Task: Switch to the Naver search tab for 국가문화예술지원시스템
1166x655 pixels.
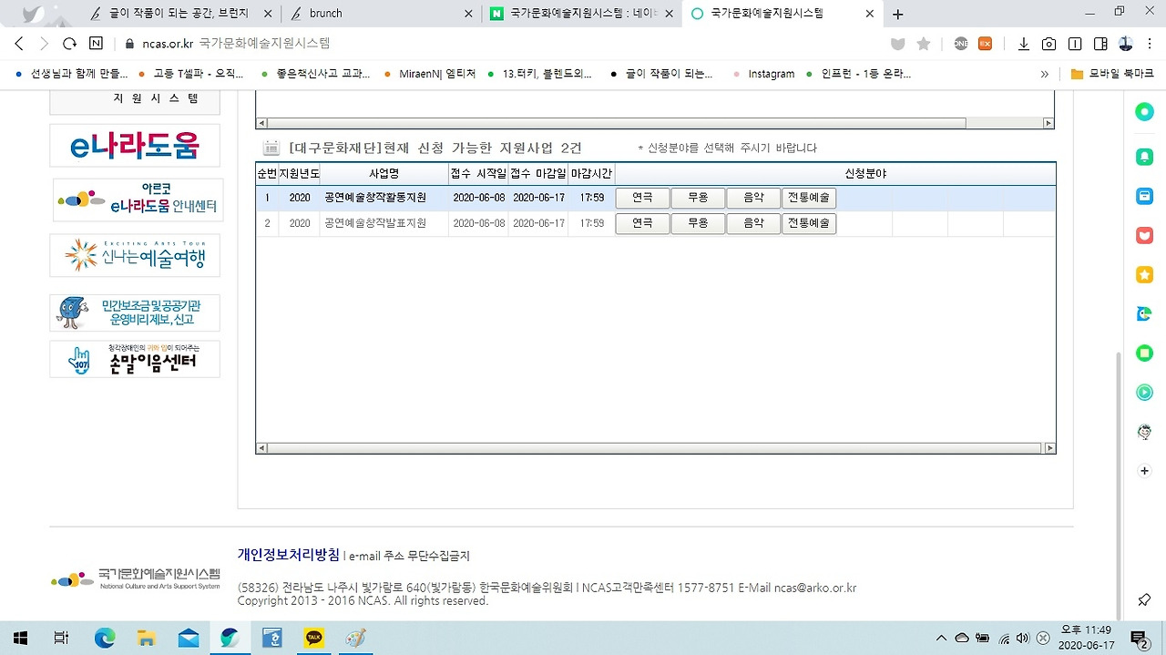Action: tap(582, 14)
